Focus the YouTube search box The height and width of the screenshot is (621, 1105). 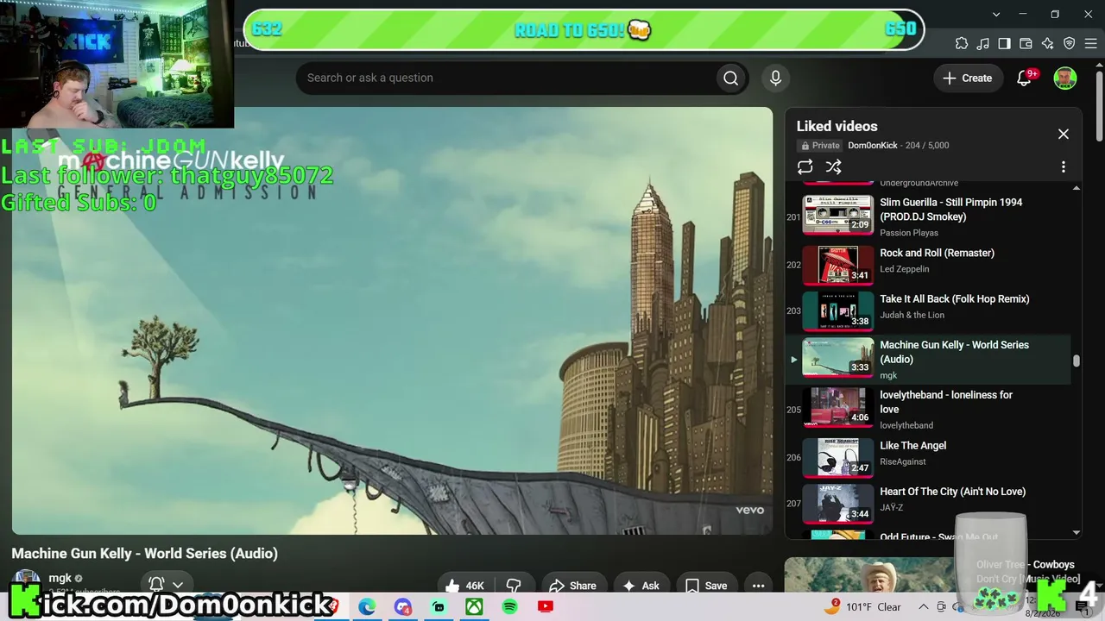click(509, 78)
